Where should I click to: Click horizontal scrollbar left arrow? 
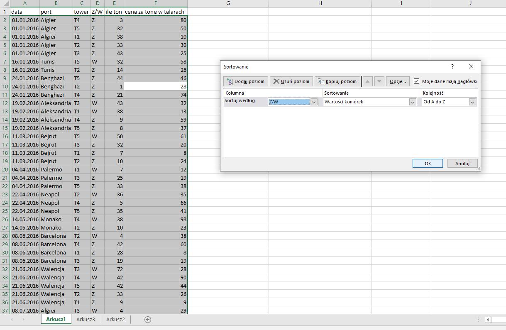pos(488,320)
